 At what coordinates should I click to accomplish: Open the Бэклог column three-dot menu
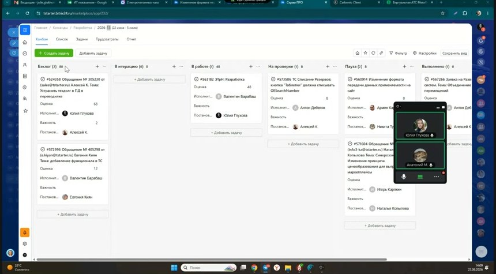104,66
